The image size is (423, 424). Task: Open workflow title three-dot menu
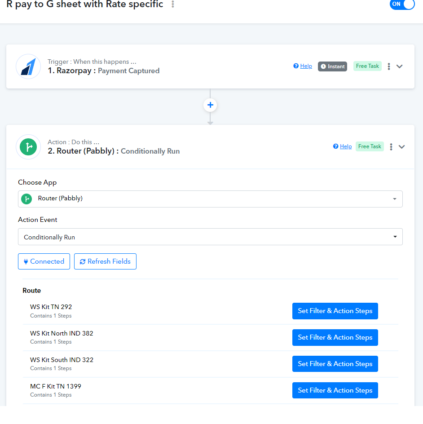(173, 4)
